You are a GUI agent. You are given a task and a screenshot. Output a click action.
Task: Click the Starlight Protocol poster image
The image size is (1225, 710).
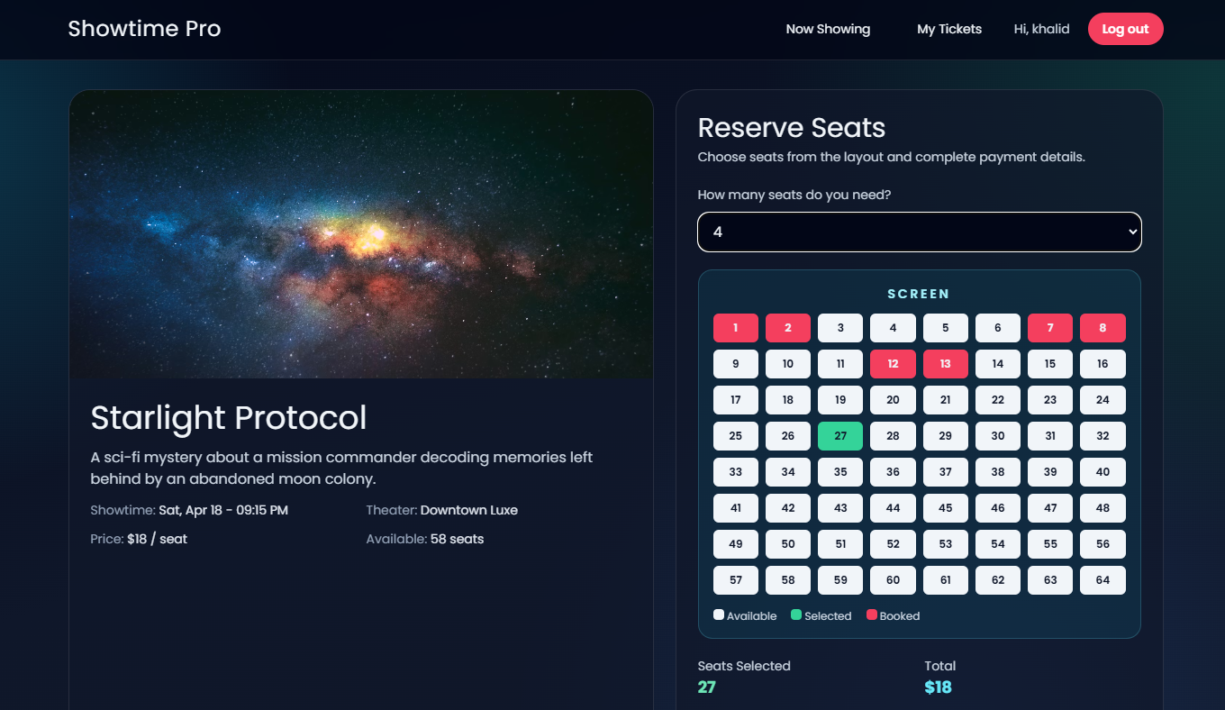[360, 234]
